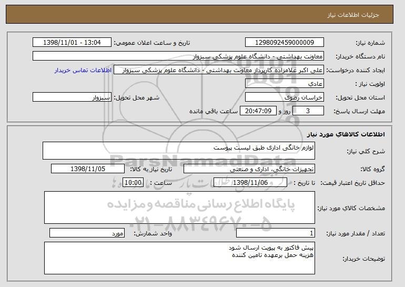Click the label شرح کلی نیاز
405x287 pixels.
[x=366, y=151]
